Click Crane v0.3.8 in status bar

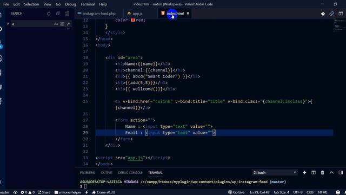(x=104, y=192)
